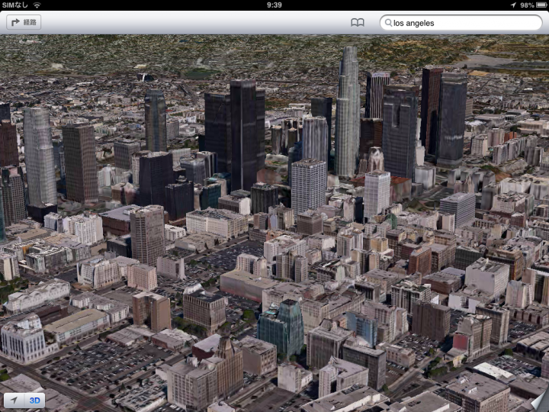Tap the 'SIMなし' carrier text

[15, 5]
